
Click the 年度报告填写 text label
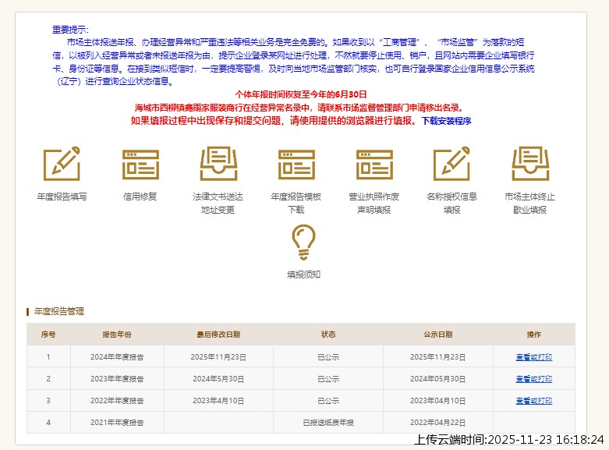click(x=62, y=197)
